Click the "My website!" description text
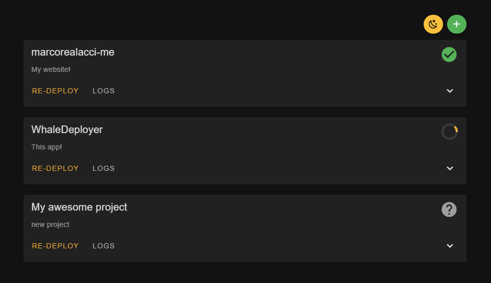The image size is (491, 283). [51, 69]
